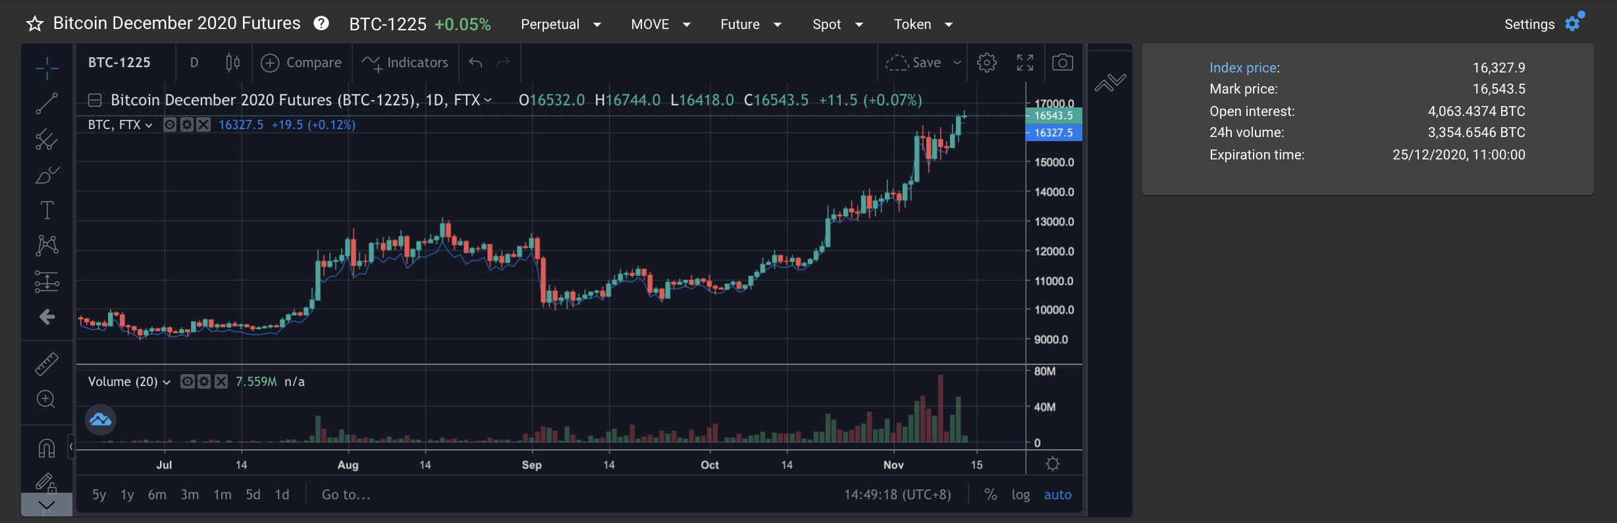
Task: Open settings of BTC, FTX series
Action: [x=187, y=124]
